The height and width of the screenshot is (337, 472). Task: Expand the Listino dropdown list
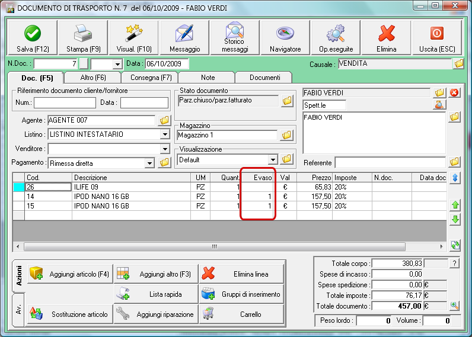pyautogui.click(x=164, y=134)
